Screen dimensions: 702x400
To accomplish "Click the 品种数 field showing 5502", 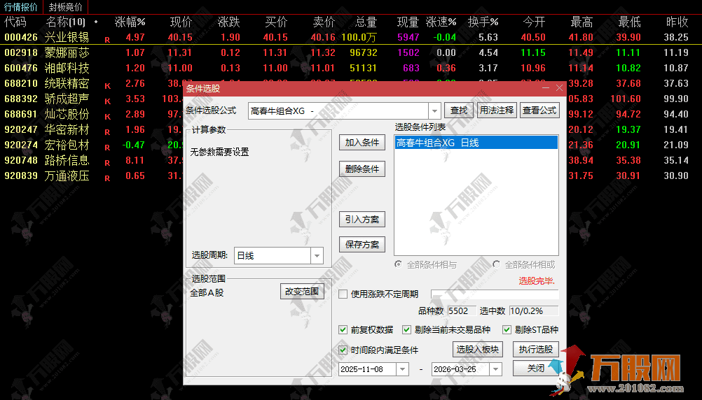I will (461, 310).
